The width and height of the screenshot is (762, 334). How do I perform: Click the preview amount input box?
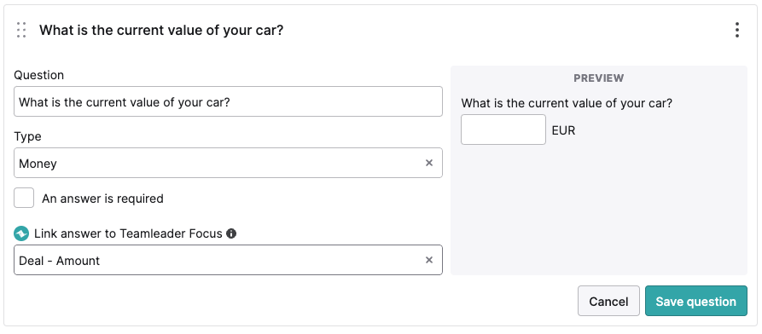tap(503, 130)
